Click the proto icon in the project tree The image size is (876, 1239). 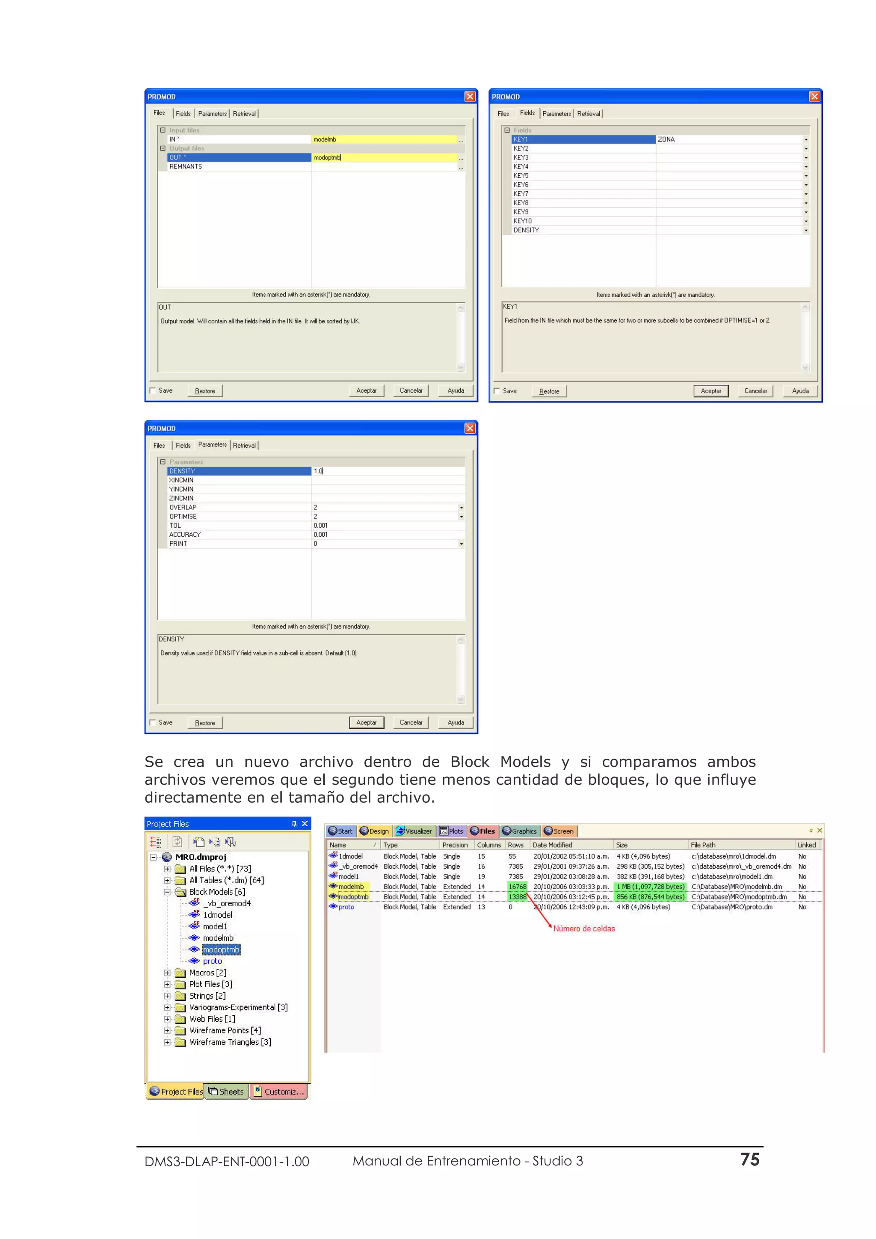(x=194, y=961)
